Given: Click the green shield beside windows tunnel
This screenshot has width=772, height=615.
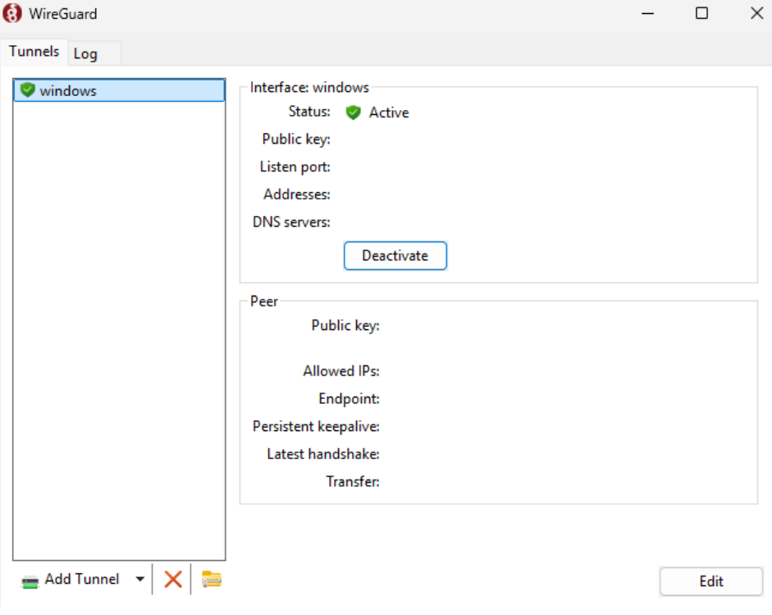Looking at the screenshot, I should coord(28,90).
